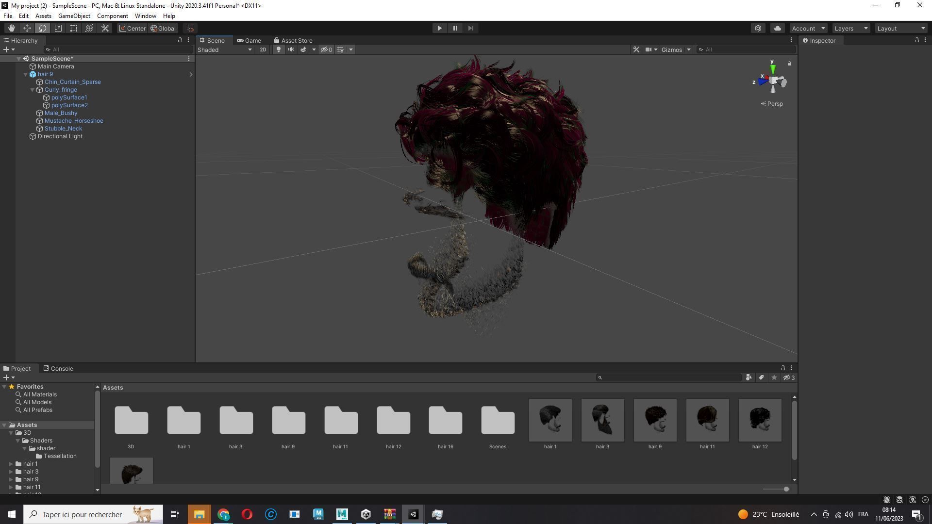Toggle Global handle rotation button
Image resolution: width=932 pixels, height=524 pixels.
163,28
